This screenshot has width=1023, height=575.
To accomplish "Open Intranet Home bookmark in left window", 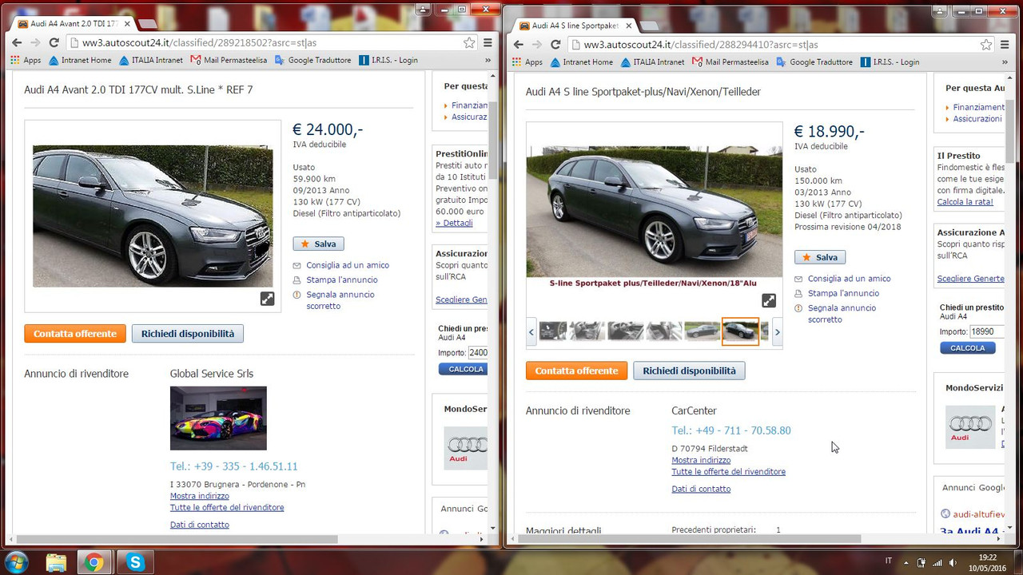I will 80,60.
